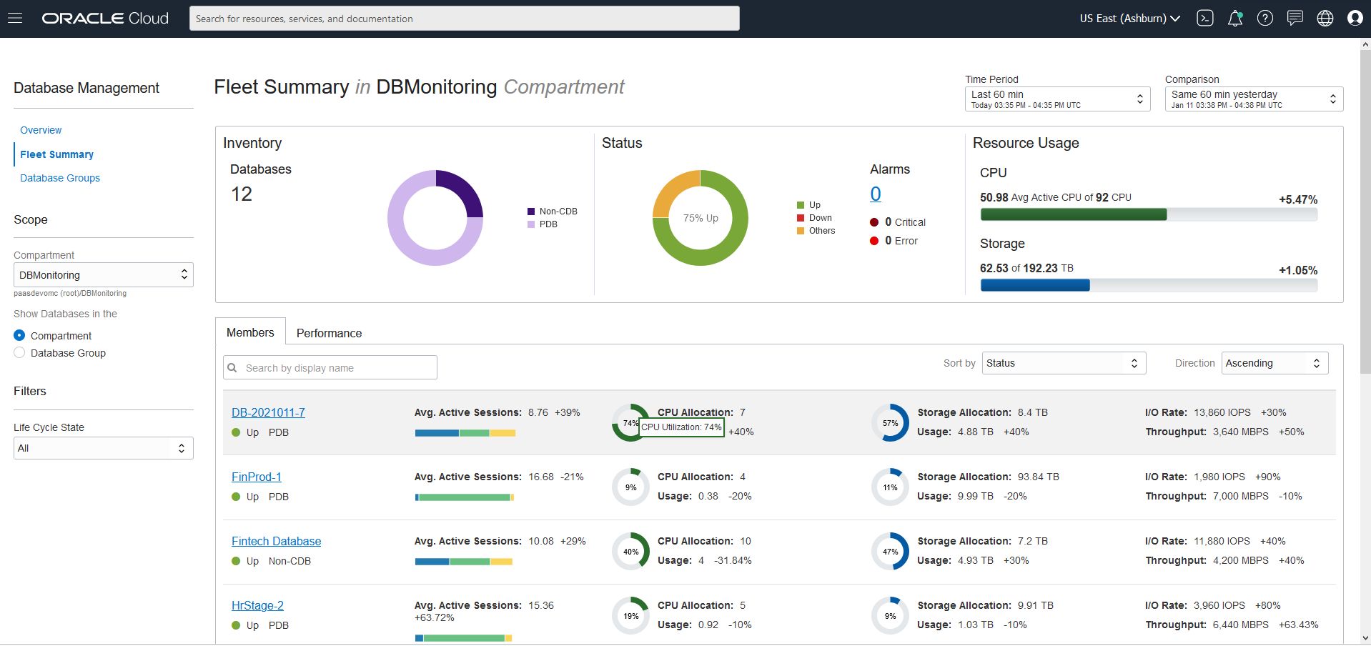Screen dimensions: 1371x646
Task: Open the hamburger navigation menu
Action: [x=15, y=19]
